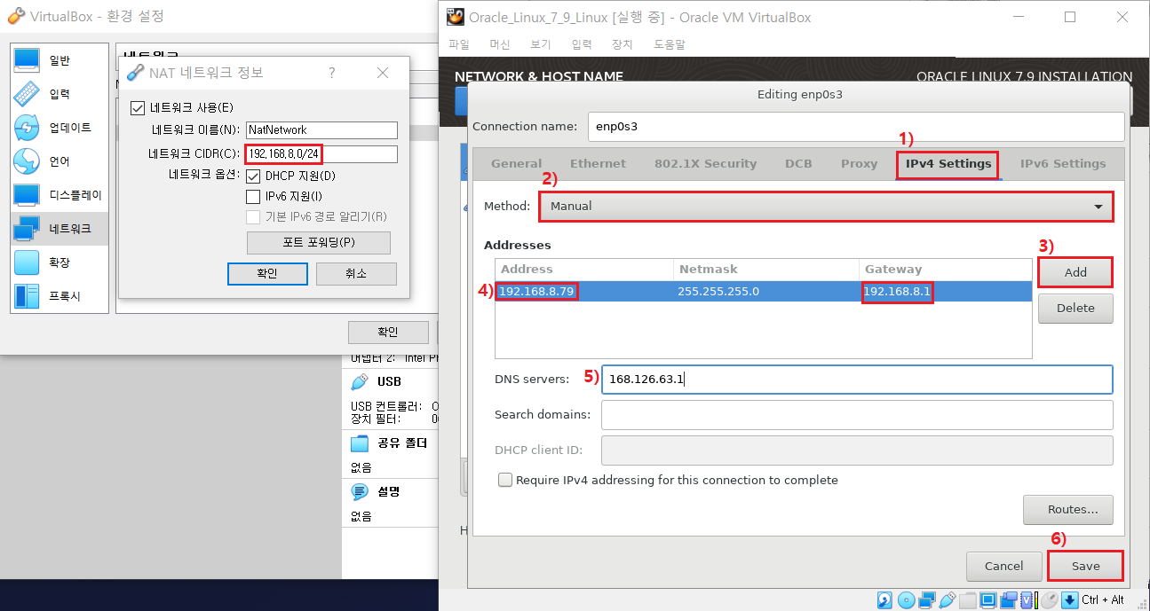Click the USB icon in VM details
The width and height of the screenshot is (1150, 611).
coord(360,381)
